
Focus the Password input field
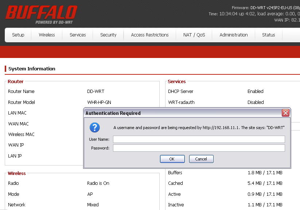point(199,148)
